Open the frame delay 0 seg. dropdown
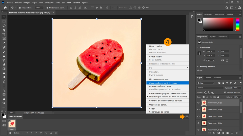Image resolution: width=243 pixels, height=136 pixels. (x=12, y=129)
